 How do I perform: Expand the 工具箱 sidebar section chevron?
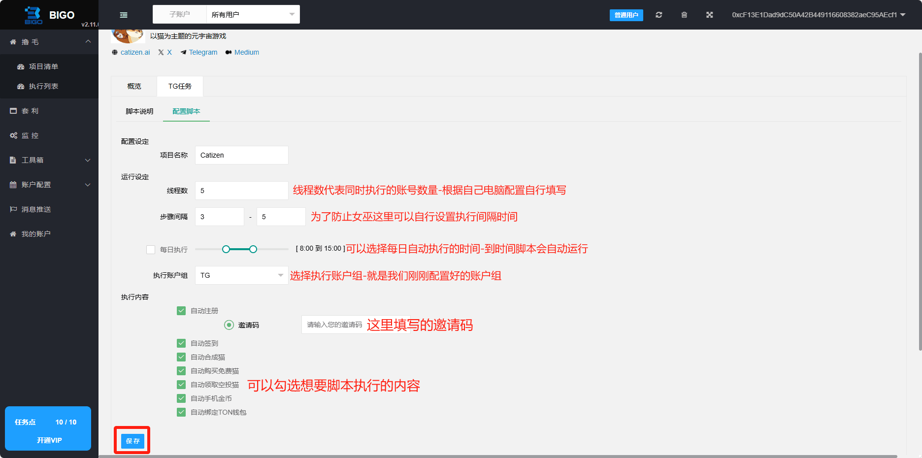click(x=88, y=160)
